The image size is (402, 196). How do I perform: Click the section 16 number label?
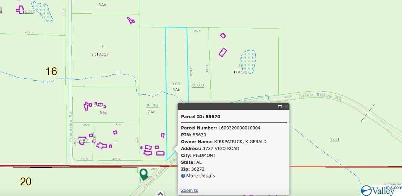51,71
